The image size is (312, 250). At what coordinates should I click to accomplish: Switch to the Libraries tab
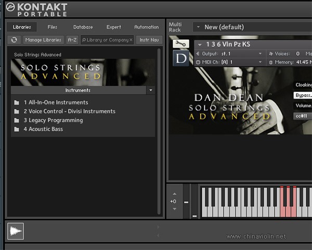22,27
